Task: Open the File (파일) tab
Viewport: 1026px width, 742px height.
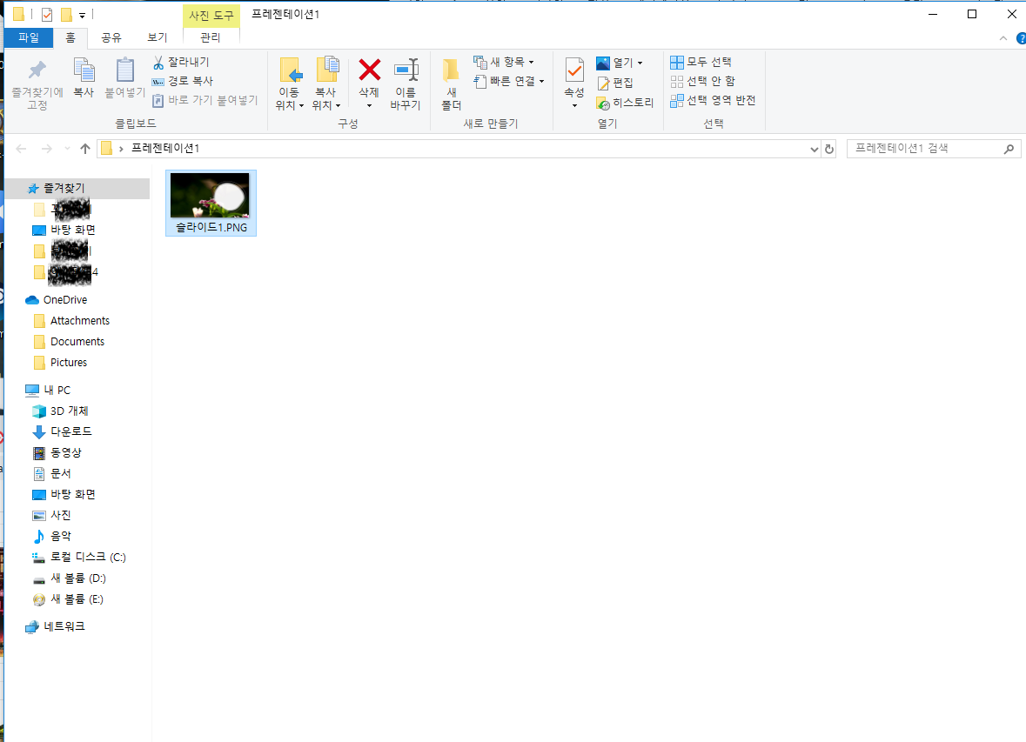Action: [x=29, y=38]
